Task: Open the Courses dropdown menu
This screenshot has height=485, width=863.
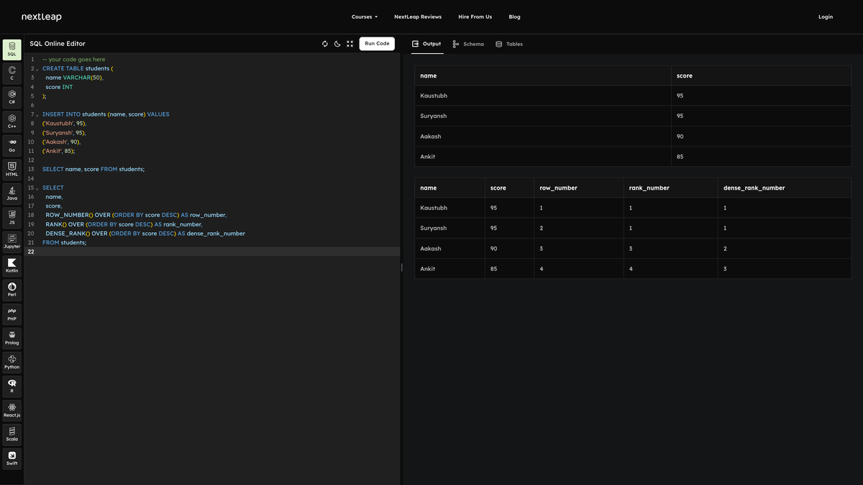Action: (365, 17)
